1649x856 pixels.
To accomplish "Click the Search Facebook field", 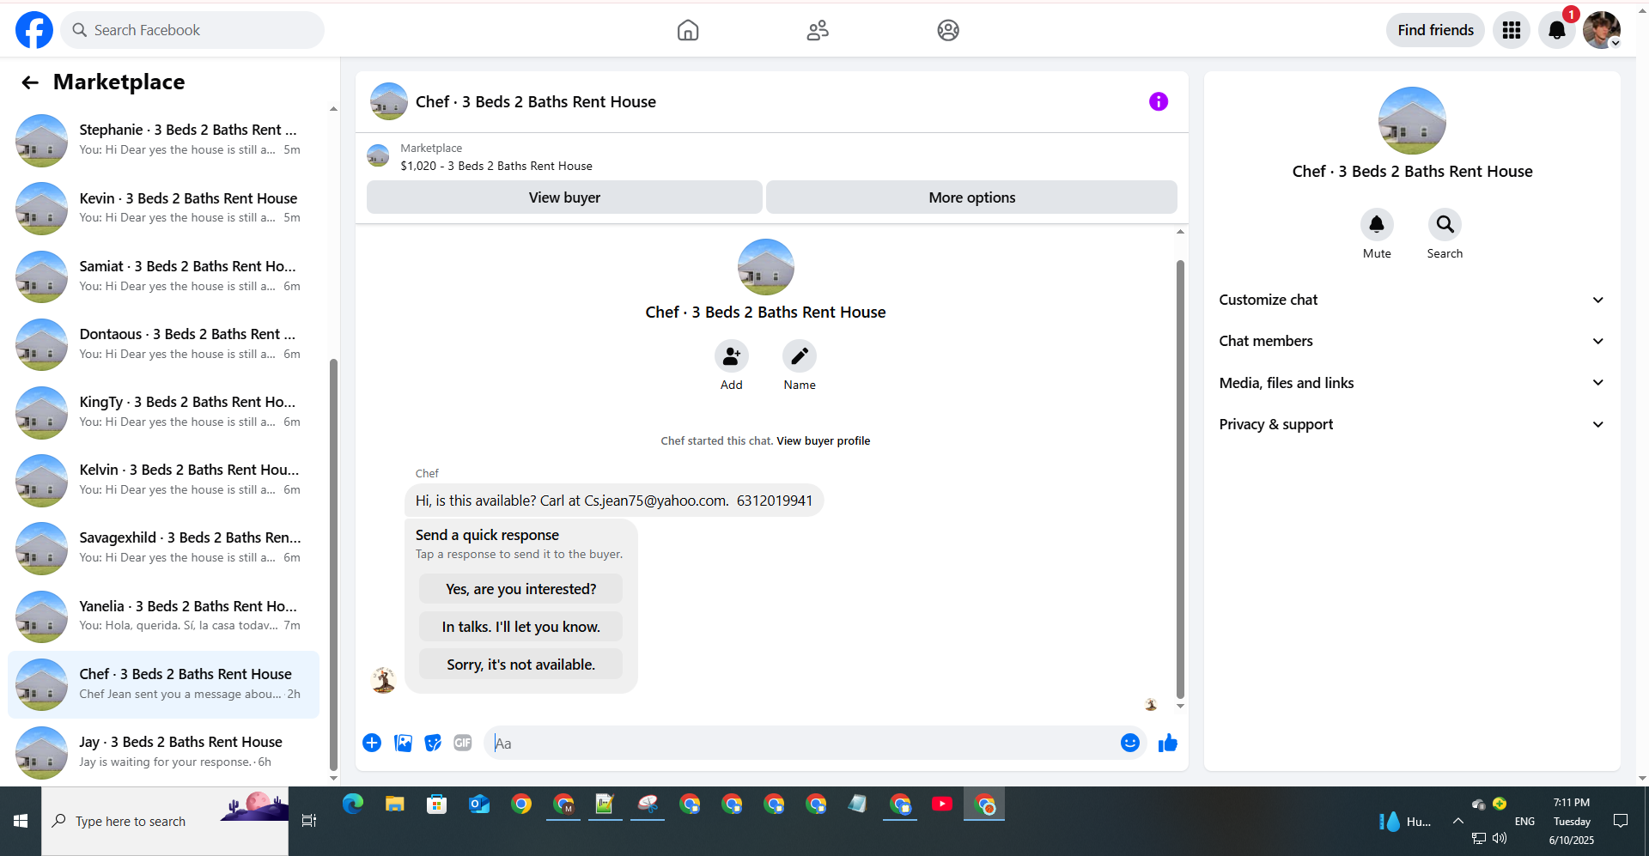I will pyautogui.click(x=192, y=30).
